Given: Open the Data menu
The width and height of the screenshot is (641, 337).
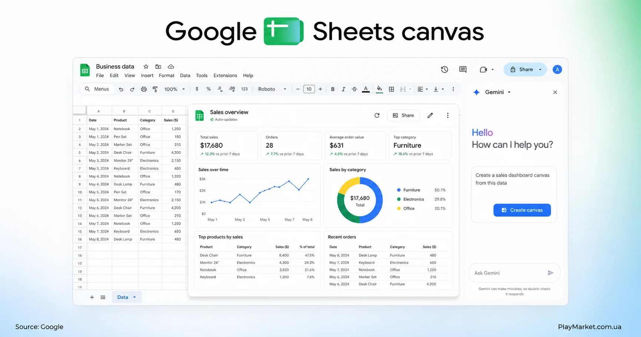Looking at the screenshot, I should coord(185,76).
